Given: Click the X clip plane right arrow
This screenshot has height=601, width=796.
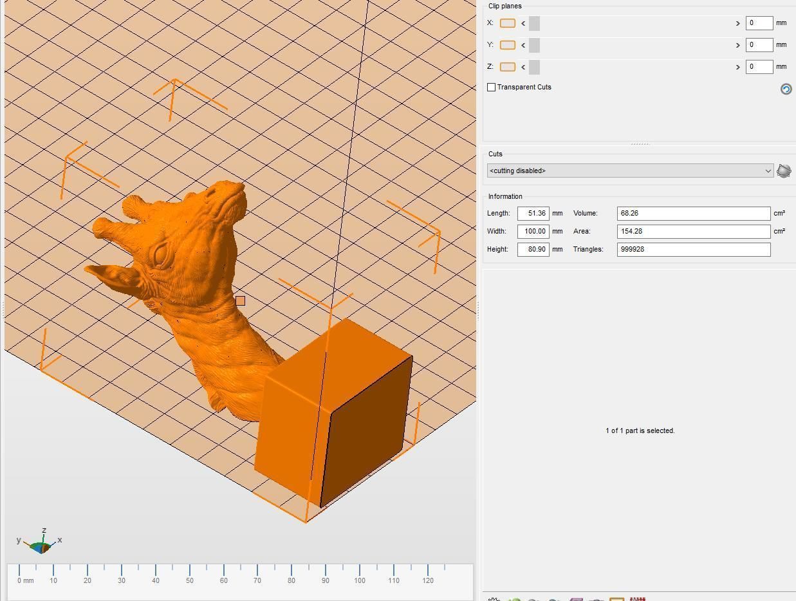Looking at the screenshot, I should pos(737,23).
